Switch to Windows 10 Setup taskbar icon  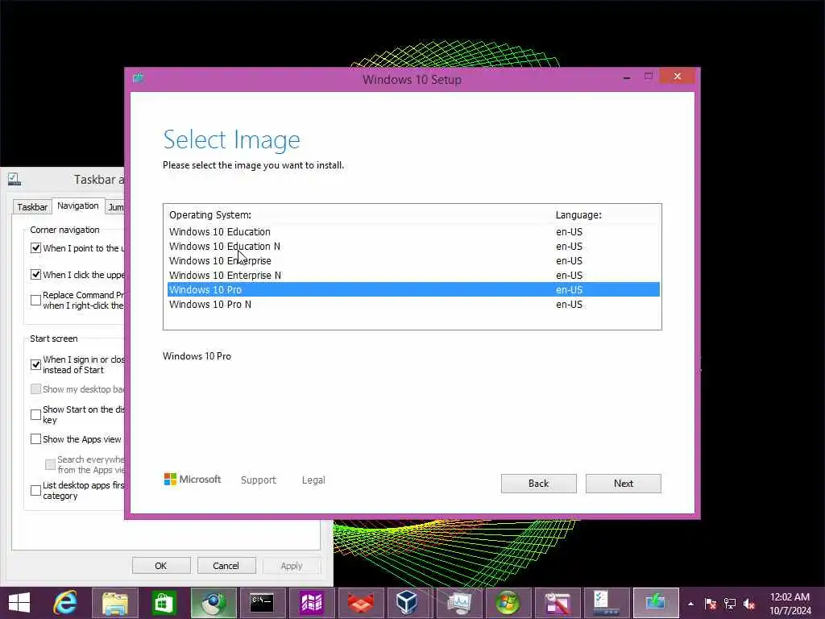(656, 603)
